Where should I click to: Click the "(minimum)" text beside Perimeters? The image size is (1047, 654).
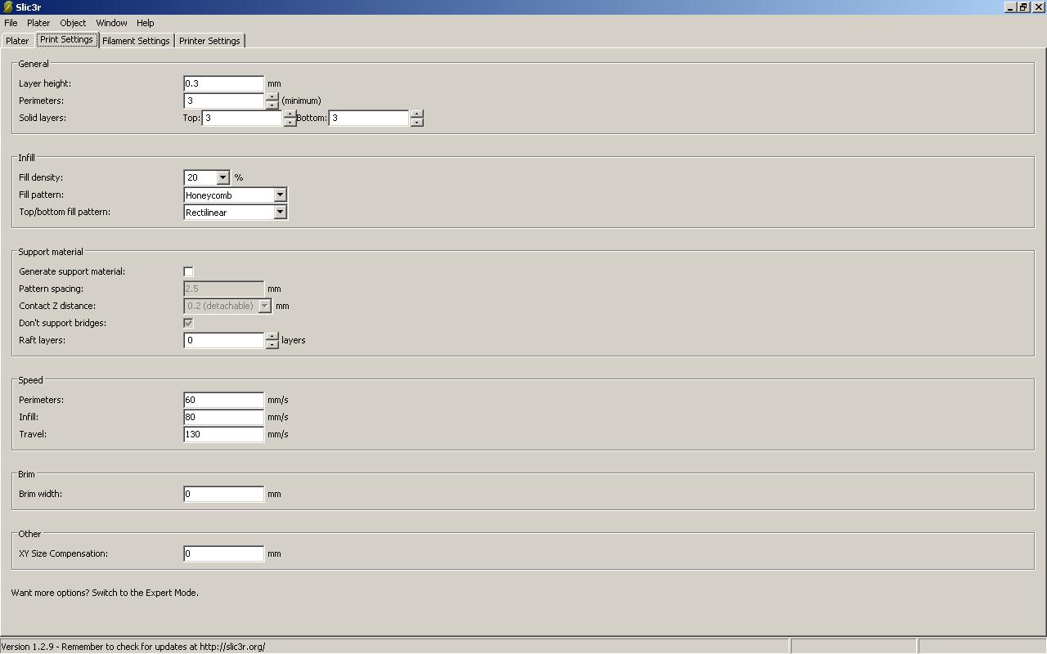pos(301,101)
